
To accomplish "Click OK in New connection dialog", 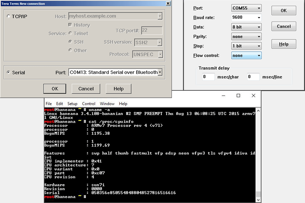I will pos(55,89).
